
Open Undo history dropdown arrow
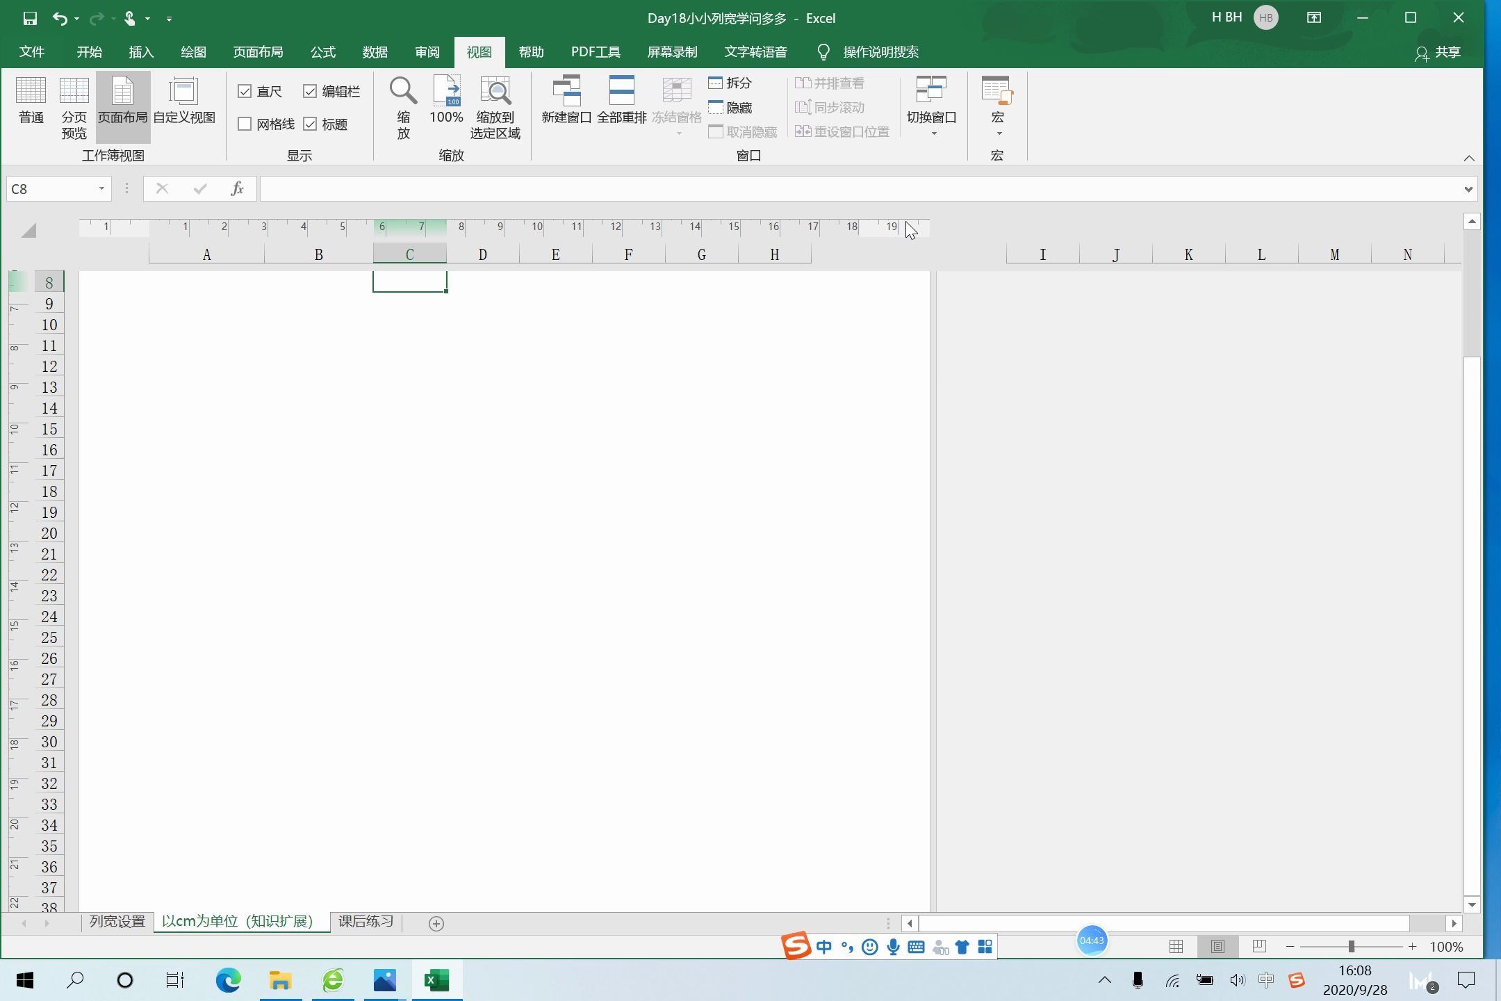tap(76, 19)
